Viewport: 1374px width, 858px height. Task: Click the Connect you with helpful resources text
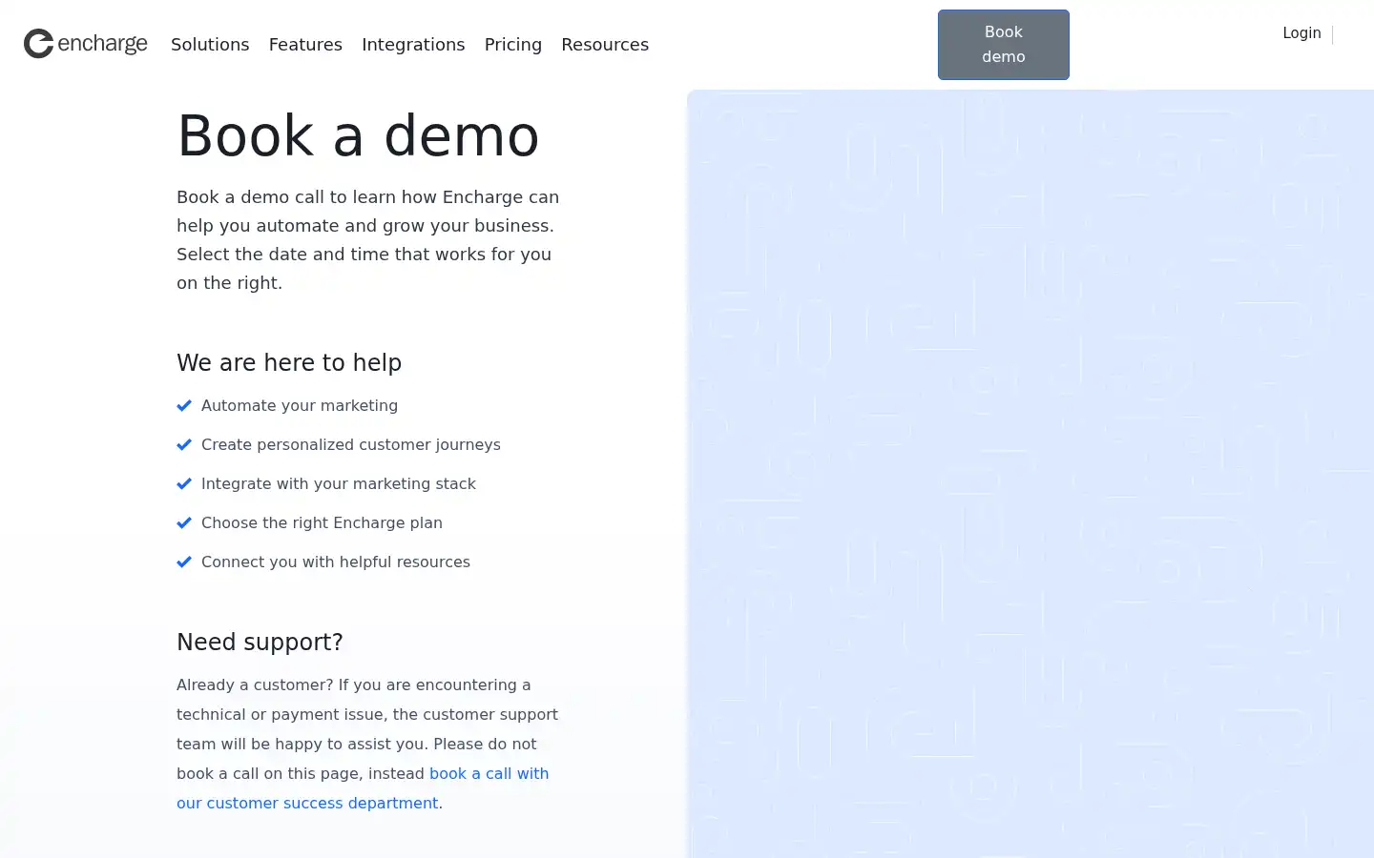336,562
